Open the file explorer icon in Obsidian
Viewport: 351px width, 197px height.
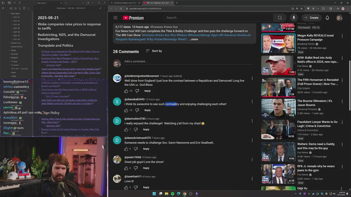9,3
